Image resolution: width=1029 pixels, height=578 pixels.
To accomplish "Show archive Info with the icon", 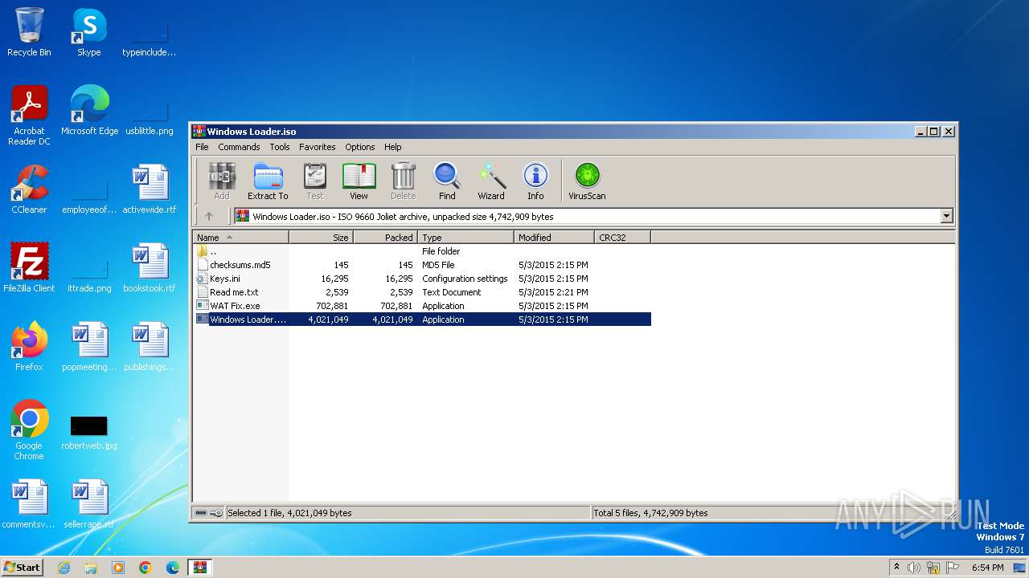I will pos(535,181).
